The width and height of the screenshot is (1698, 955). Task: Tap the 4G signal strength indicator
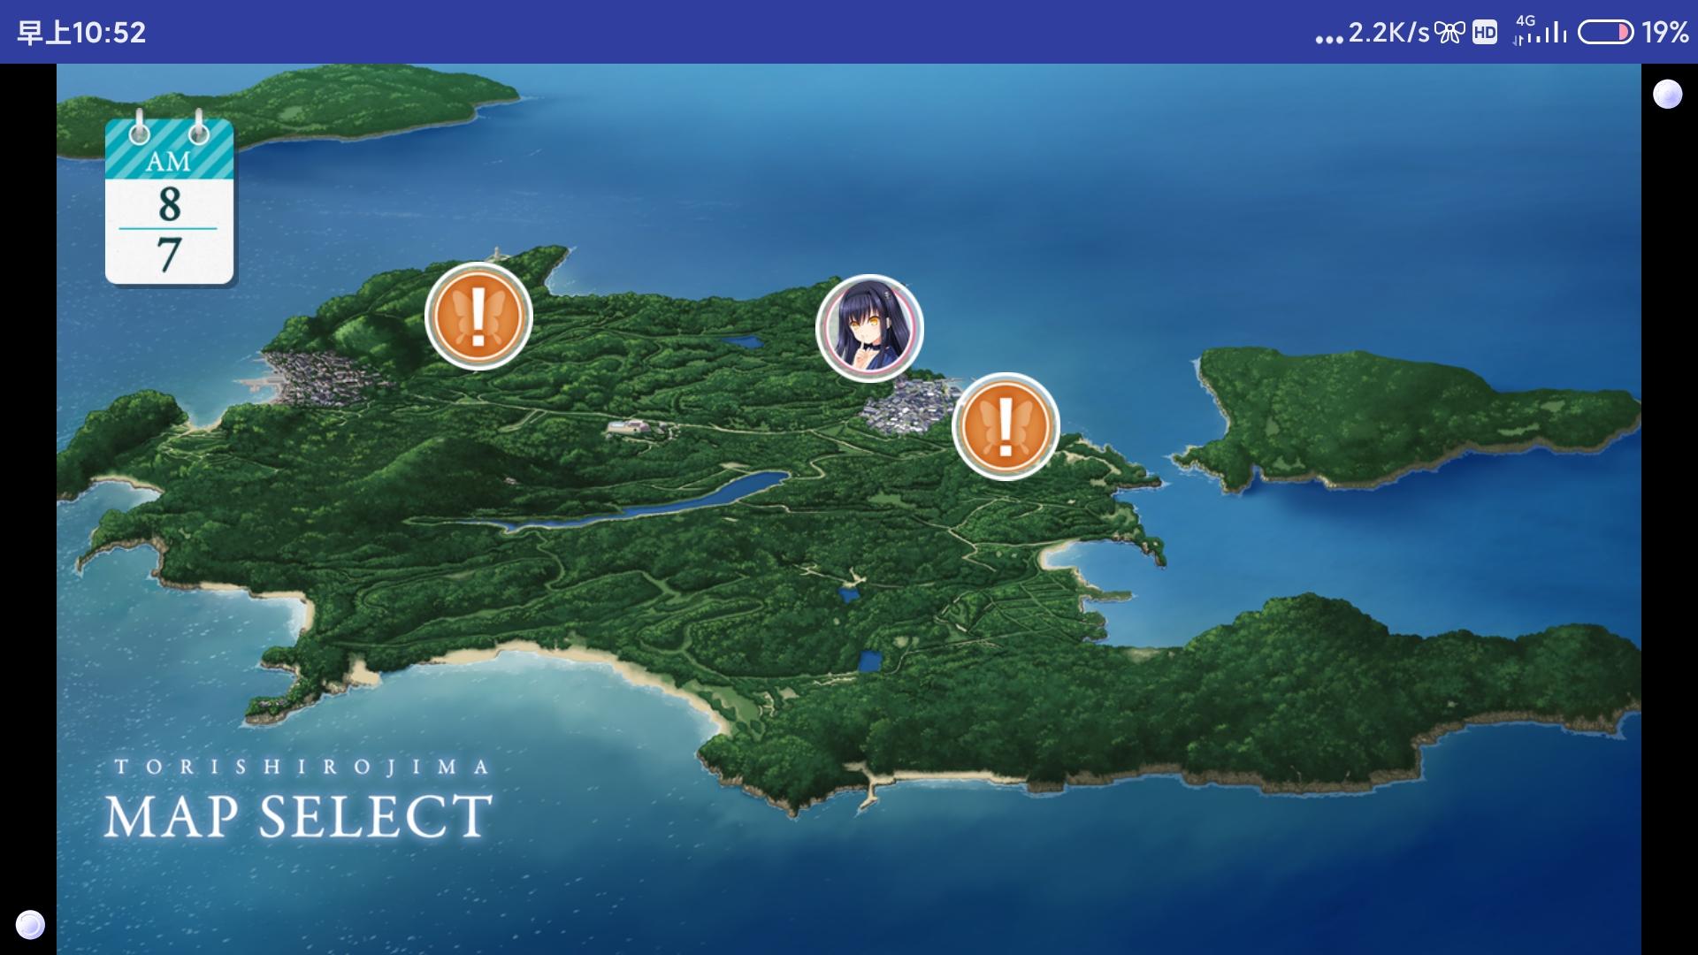pyautogui.click(x=1540, y=30)
